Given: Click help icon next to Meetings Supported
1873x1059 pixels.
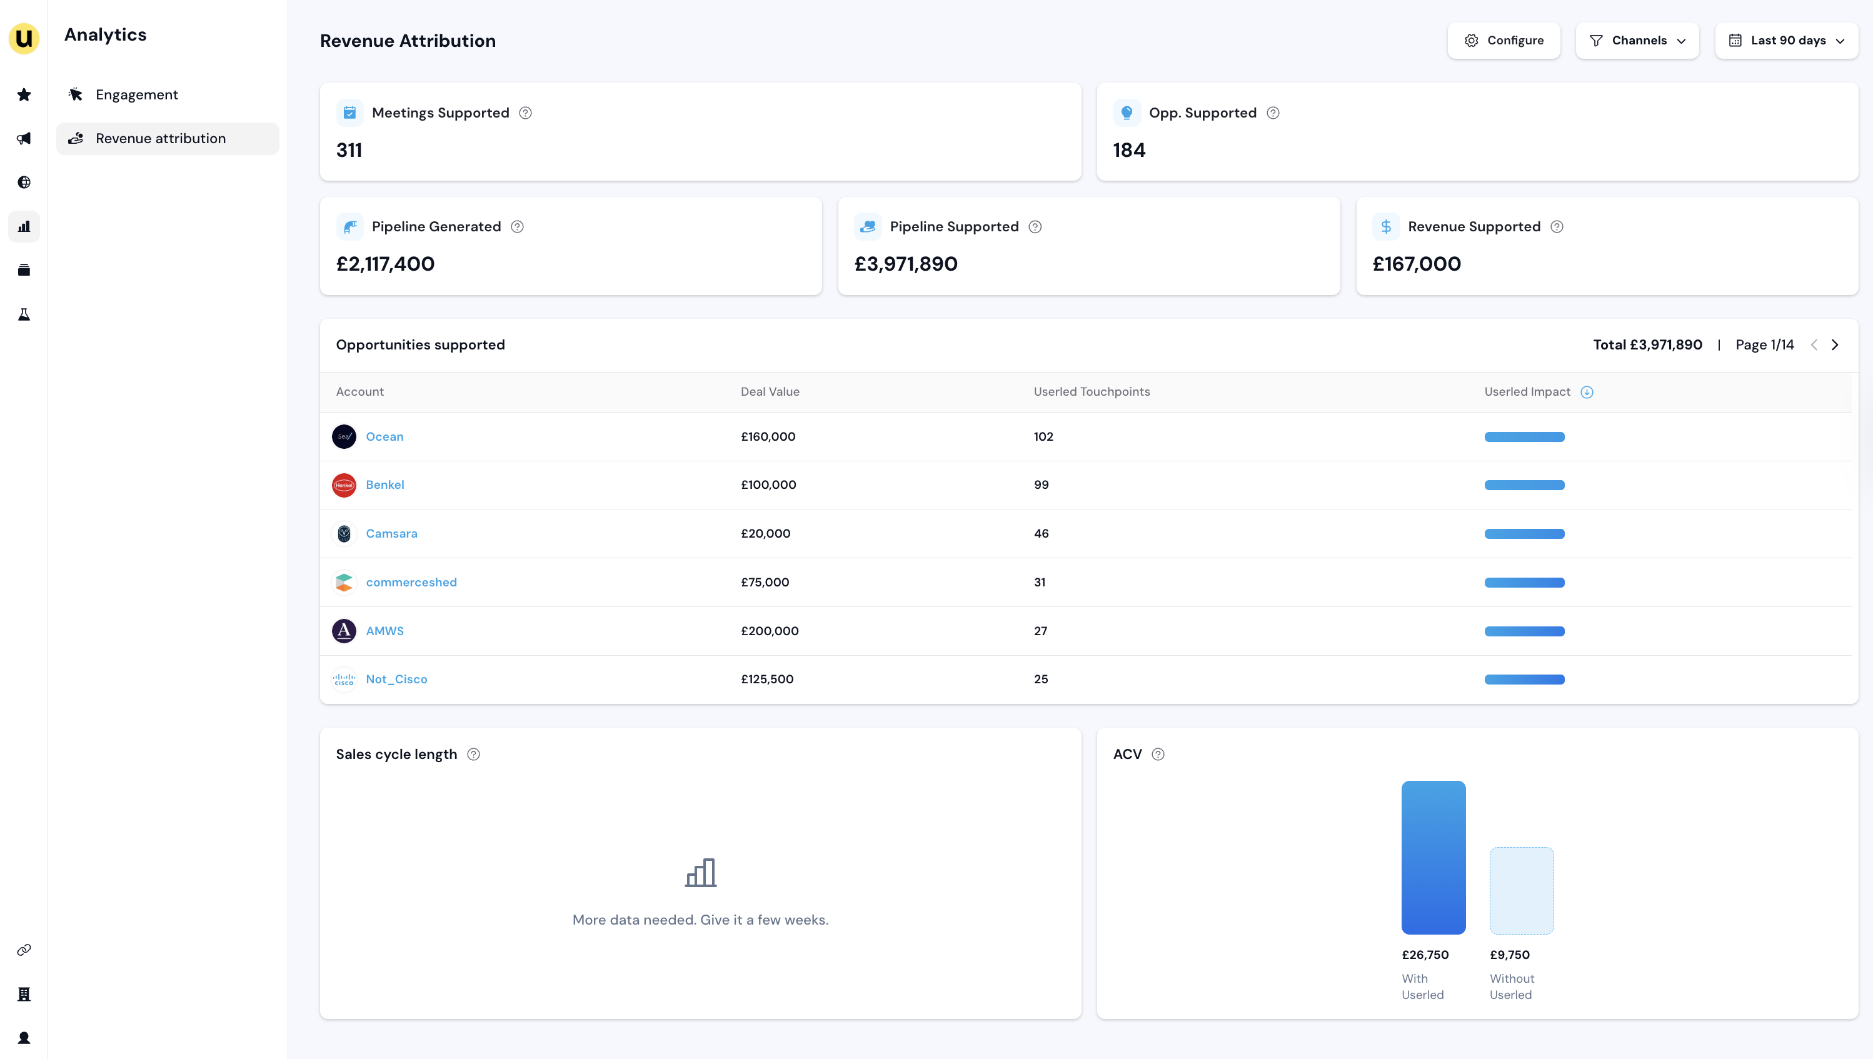Looking at the screenshot, I should coord(525,113).
